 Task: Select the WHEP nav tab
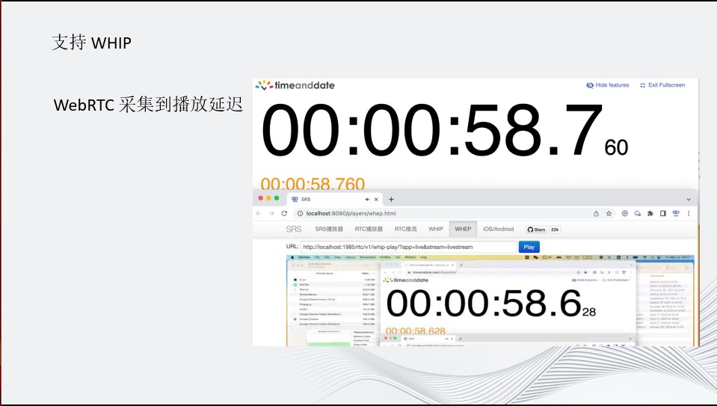[x=463, y=229]
